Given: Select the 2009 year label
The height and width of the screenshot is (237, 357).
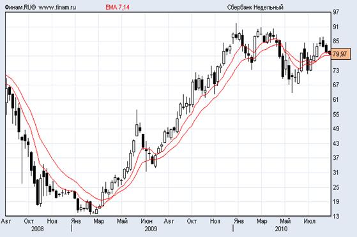Looking at the screenshot, I should click(x=151, y=229).
